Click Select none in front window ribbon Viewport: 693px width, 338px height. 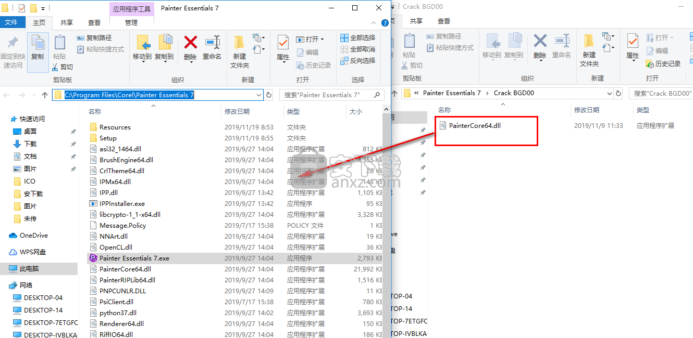coord(358,49)
